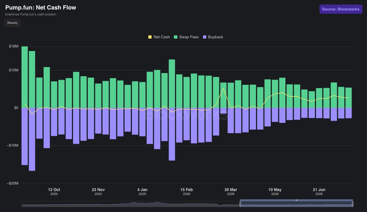Open the Weekly interval dropdown

(12, 23)
